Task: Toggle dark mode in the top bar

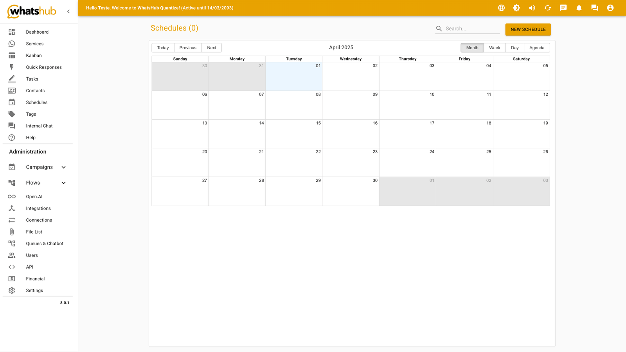Action: 516,8
